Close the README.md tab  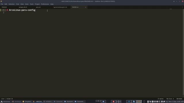(x=86, y=7)
